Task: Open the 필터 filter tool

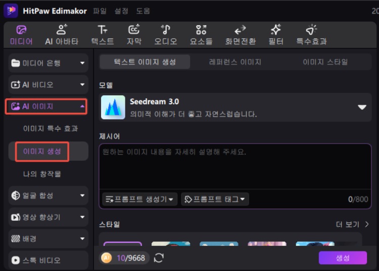Action: [x=276, y=35]
